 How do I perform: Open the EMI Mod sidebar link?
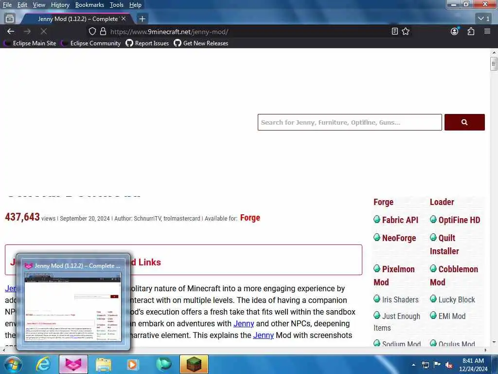447,316
